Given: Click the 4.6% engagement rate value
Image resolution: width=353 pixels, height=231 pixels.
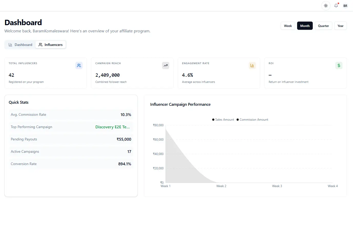Looking at the screenshot, I should pos(187,75).
